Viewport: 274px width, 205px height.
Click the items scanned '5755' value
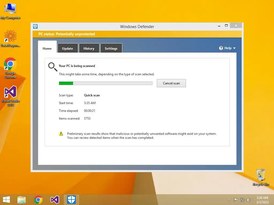(x=87, y=118)
